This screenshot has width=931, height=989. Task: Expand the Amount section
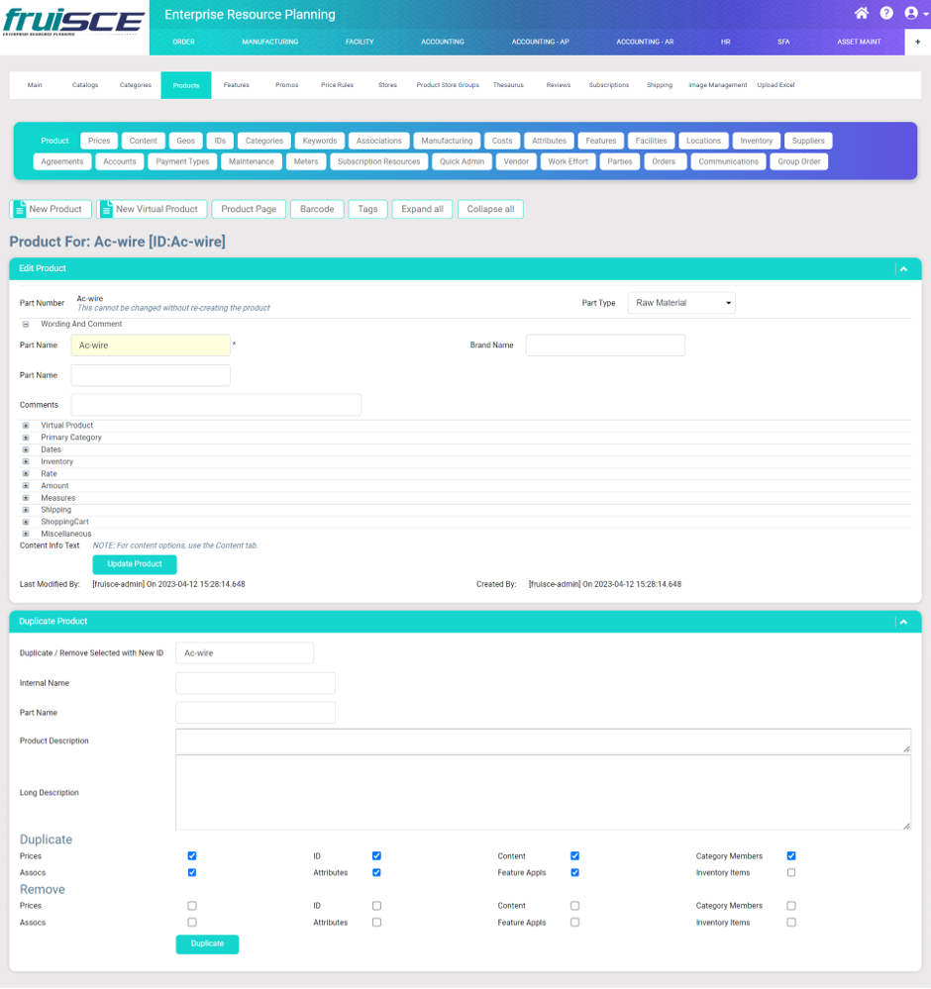point(26,486)
